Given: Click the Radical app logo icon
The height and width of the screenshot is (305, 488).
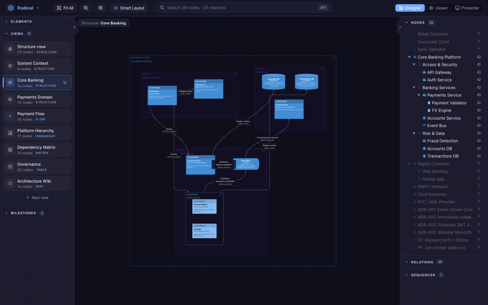Looking at the screenshot, I should click(11, 8).
